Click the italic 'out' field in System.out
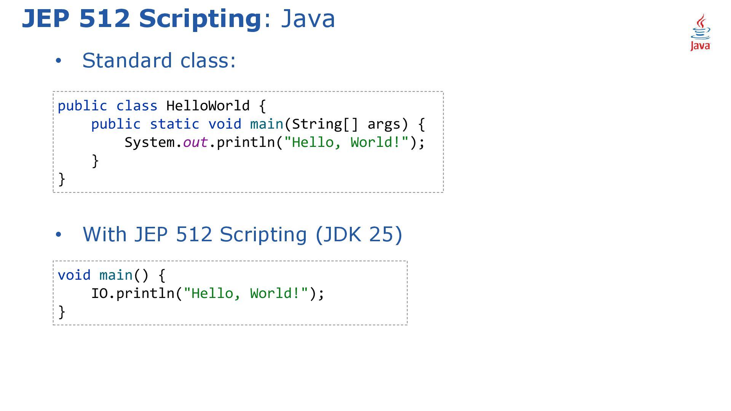Screen dimensions: 731x411 195,142
